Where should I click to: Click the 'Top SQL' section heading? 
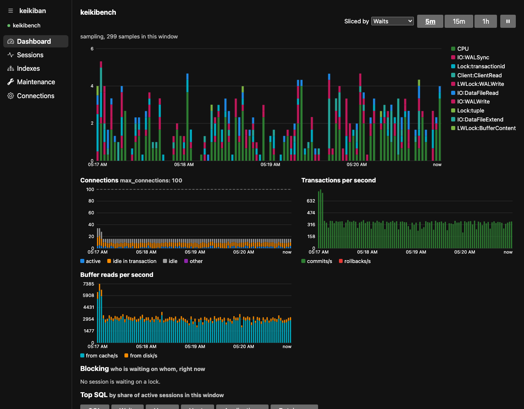pyautogui.click(x=94, y=395)
